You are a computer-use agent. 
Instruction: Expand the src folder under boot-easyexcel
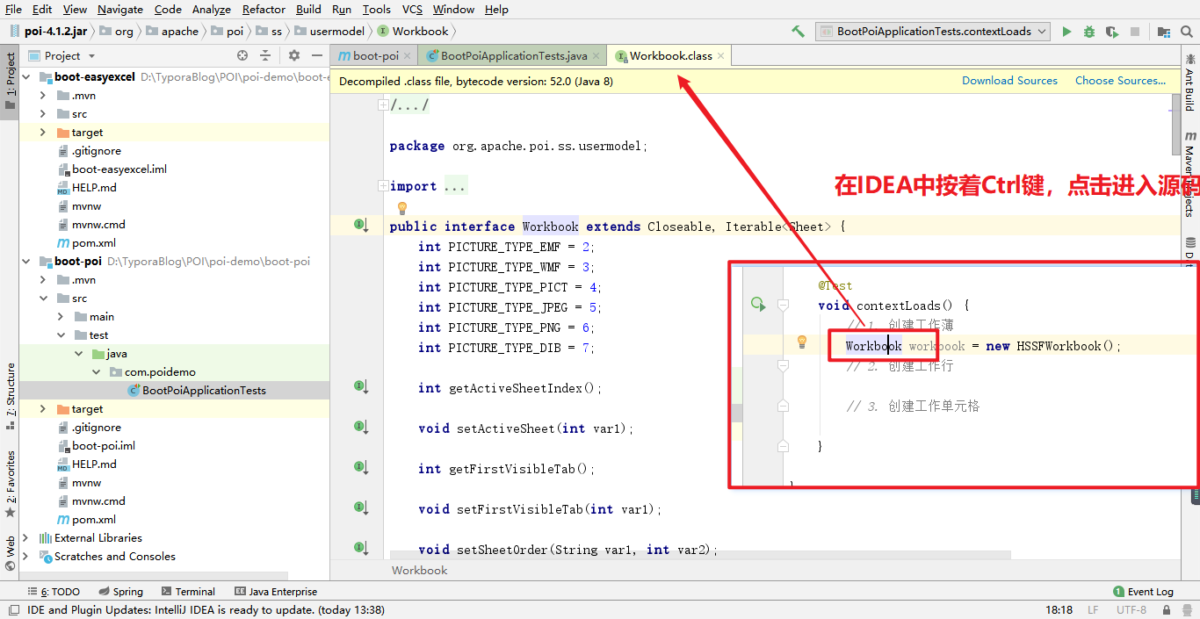click(x=43, y=114)
